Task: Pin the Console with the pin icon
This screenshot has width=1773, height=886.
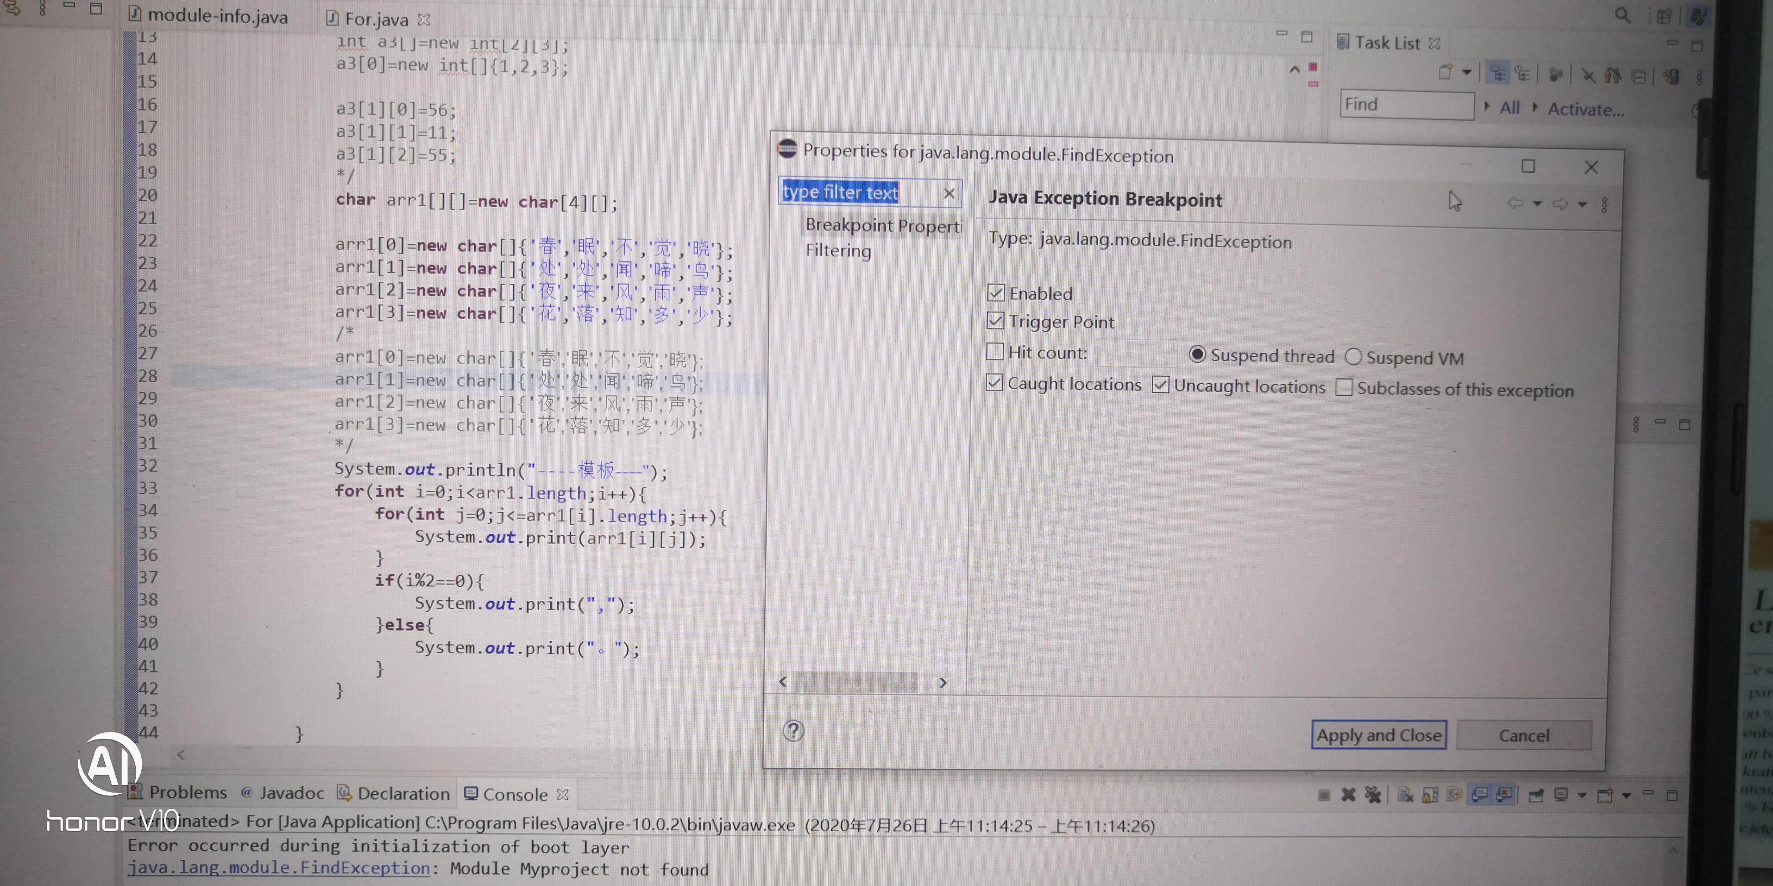Action: pyautogui.click(x=1536, y=795)
